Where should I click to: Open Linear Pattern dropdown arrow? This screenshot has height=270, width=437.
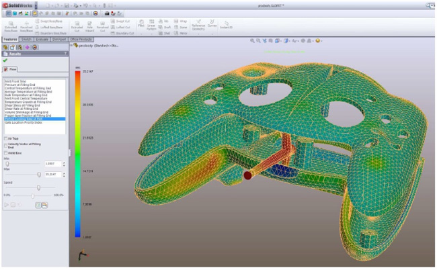tap(151, 34)
